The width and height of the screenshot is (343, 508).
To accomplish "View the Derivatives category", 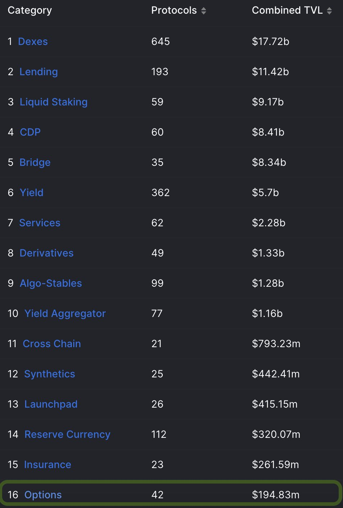I will (x=46, y=253).
